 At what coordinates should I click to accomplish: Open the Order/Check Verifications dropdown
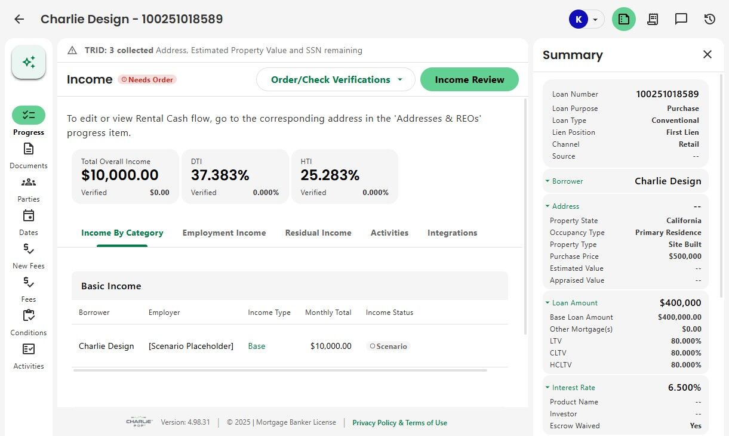click(x=336, y=79)
